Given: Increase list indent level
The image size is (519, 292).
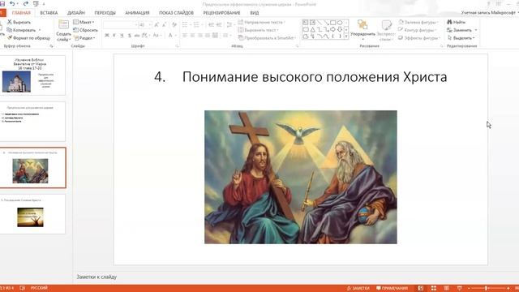Looking at the screenshot, I should click(219, 25).
